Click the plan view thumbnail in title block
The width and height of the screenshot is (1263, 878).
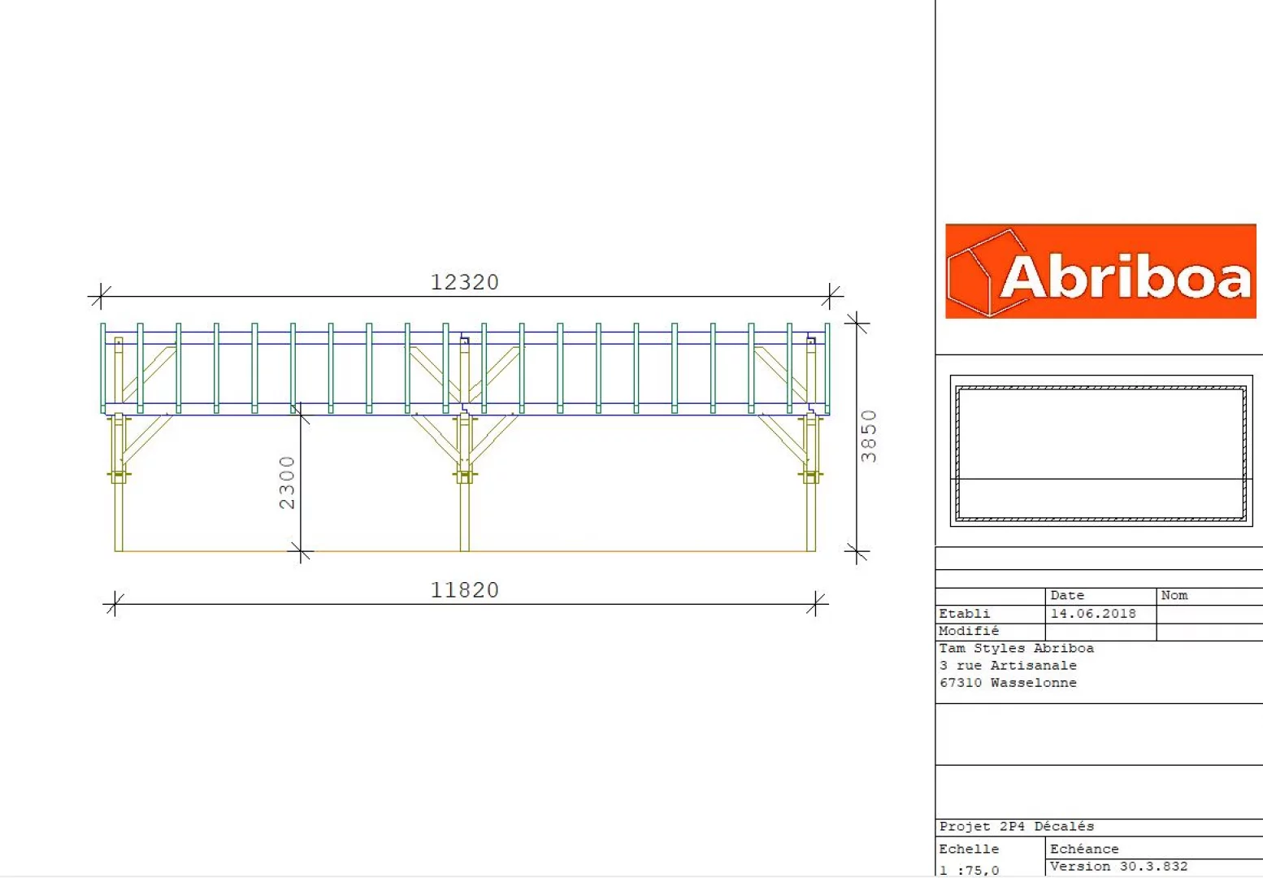(x=1101, y=450)
